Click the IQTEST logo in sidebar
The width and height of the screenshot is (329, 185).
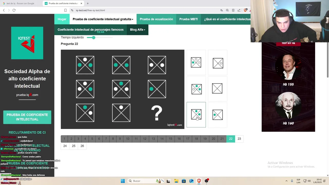[x=27, y=43]
